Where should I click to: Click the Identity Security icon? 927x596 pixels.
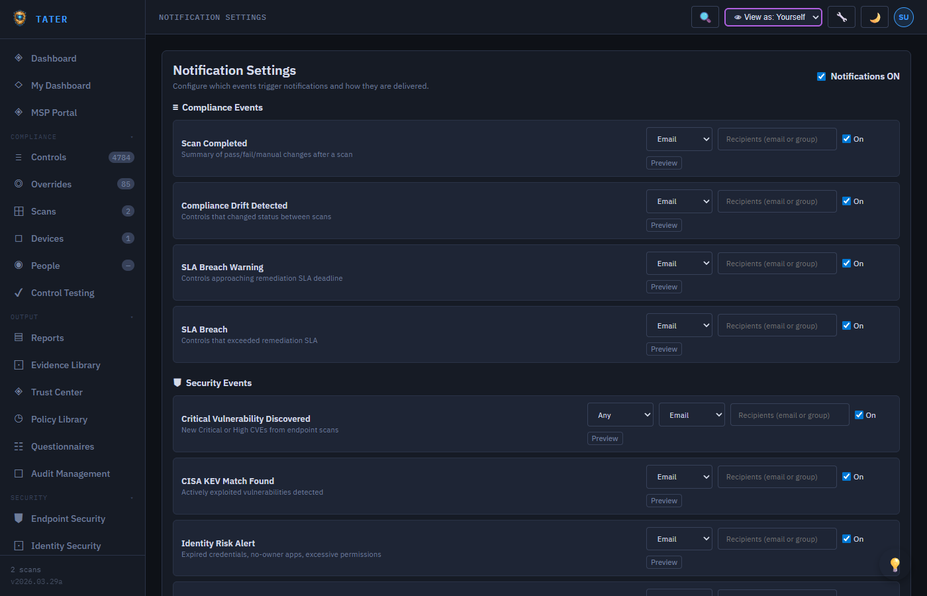click(x=19, y=546)
